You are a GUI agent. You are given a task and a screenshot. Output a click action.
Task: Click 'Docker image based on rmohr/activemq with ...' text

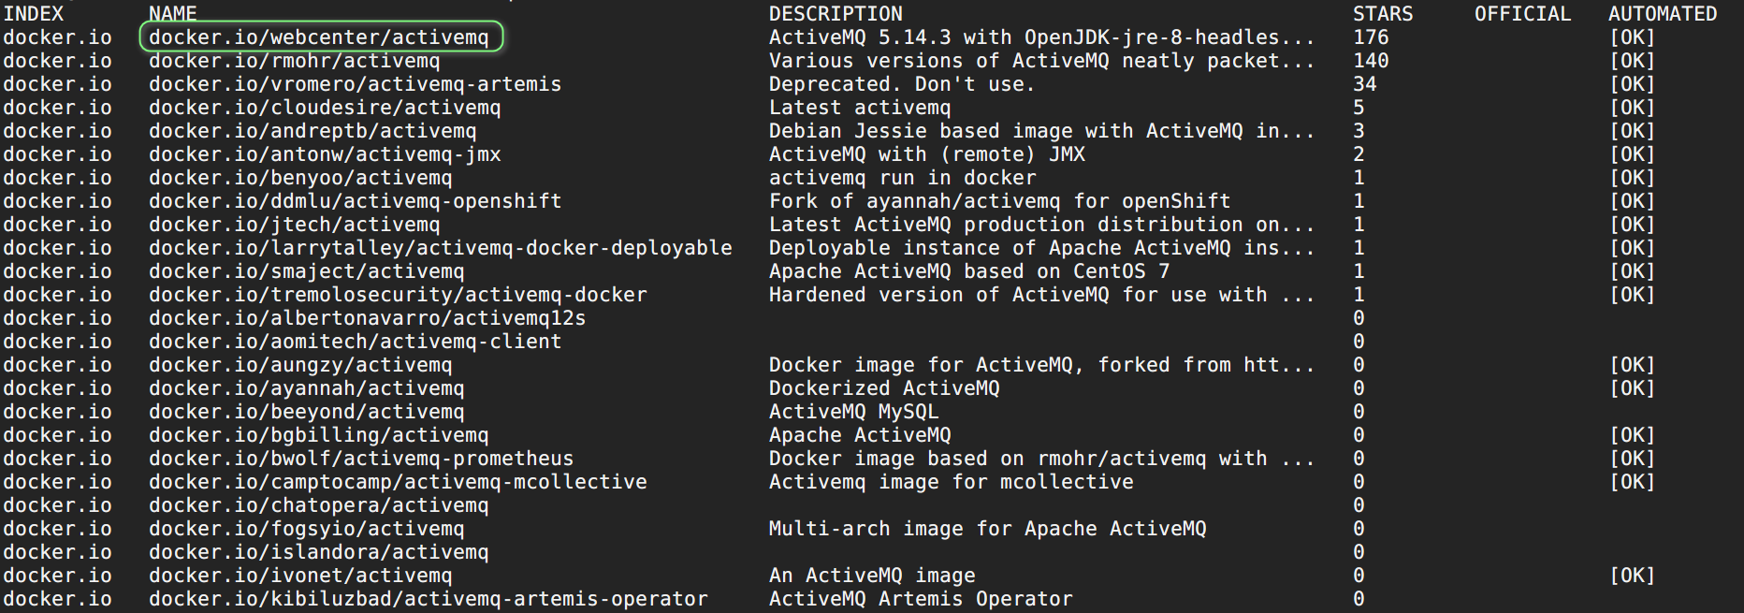pyautogui.click(x=1042, y=459)
